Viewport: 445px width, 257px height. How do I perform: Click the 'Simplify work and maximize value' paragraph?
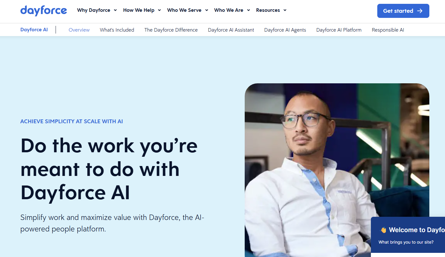(112, 223)
